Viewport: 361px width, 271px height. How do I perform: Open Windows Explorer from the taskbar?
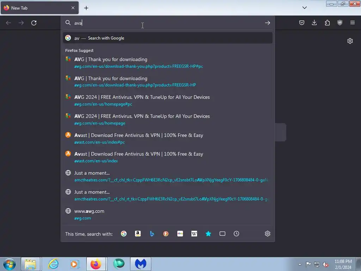coord(31,264)
